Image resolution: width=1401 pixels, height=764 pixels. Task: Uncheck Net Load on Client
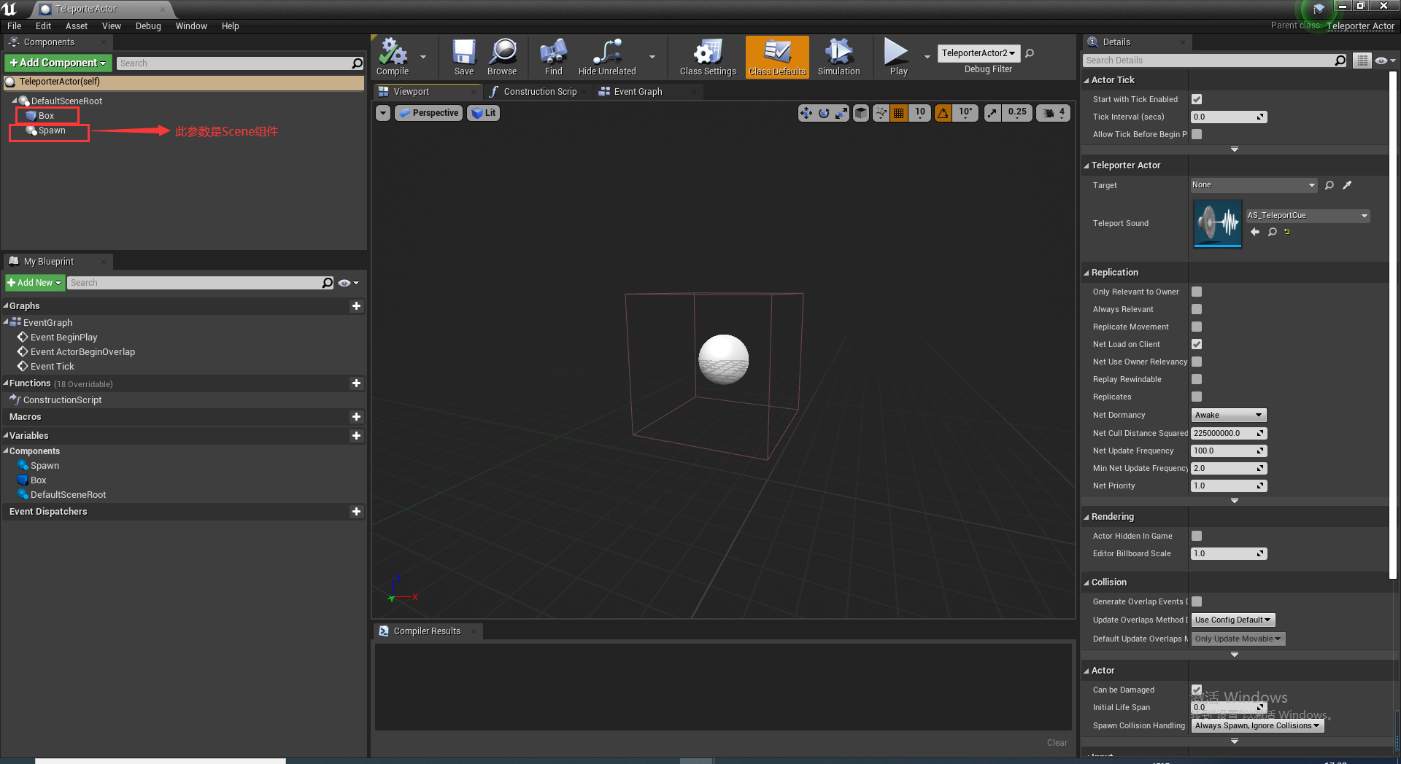tap(1196, 344)
